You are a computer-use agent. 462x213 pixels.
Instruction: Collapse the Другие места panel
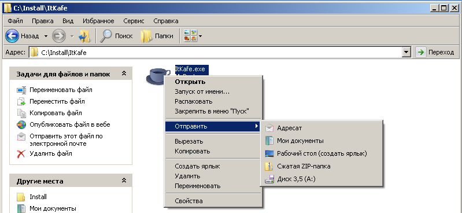coord(124,180)
